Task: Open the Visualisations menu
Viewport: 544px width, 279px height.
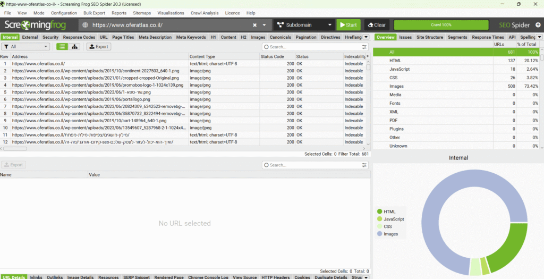Action: 171,13
